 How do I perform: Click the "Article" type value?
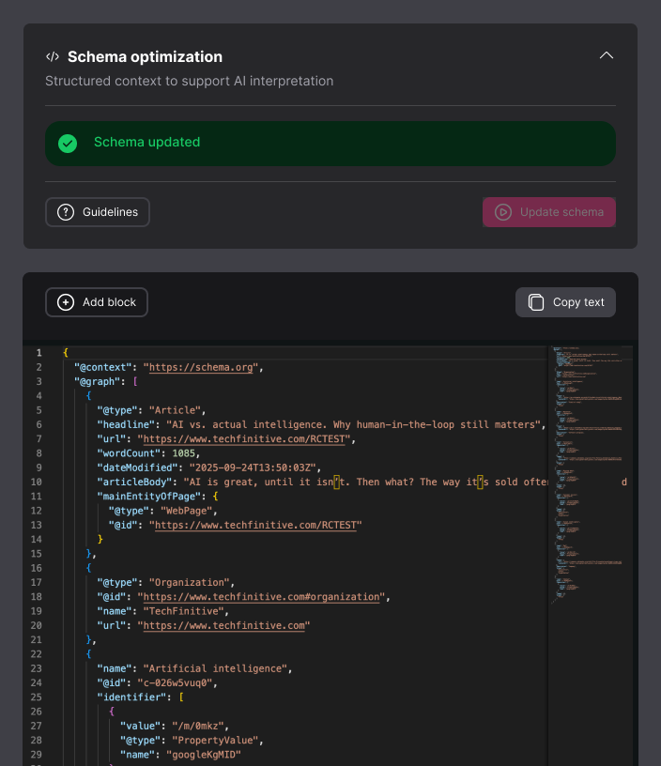(x=175, y=410)
